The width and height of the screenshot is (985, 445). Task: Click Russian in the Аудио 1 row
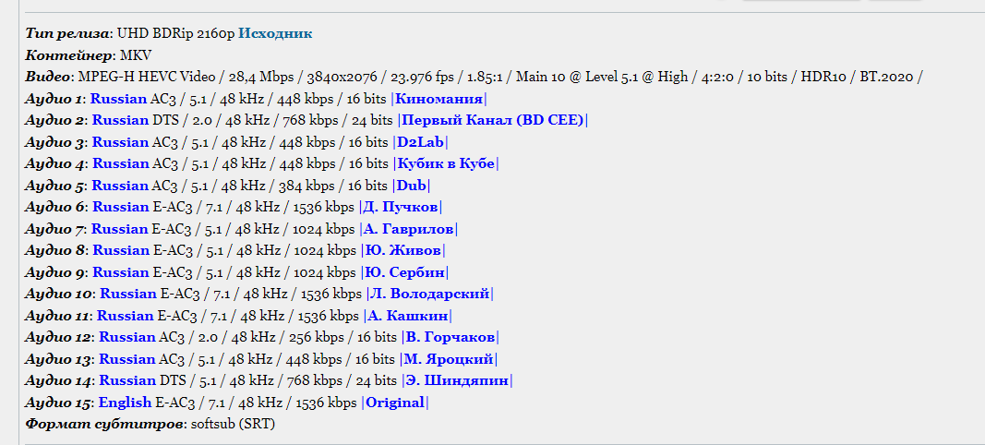(120, 99)
